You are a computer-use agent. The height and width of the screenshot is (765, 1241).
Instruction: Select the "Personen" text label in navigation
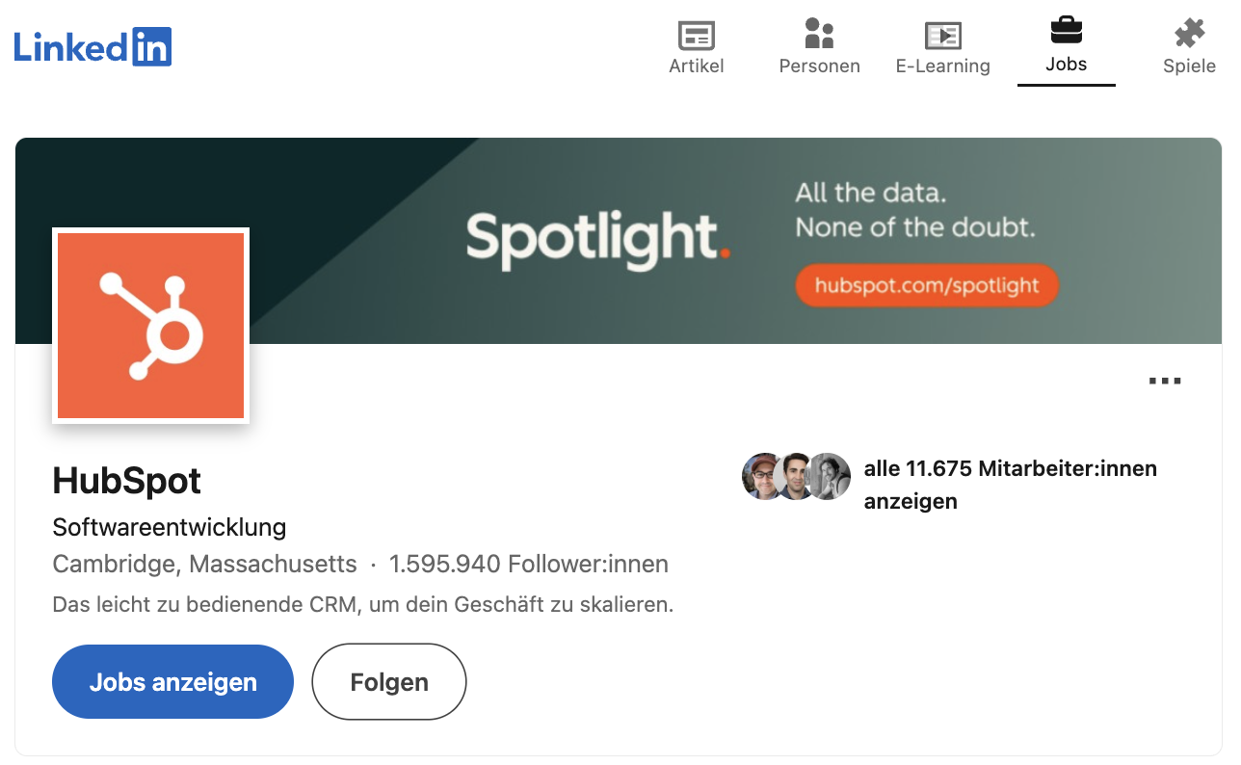click(819, 66)
